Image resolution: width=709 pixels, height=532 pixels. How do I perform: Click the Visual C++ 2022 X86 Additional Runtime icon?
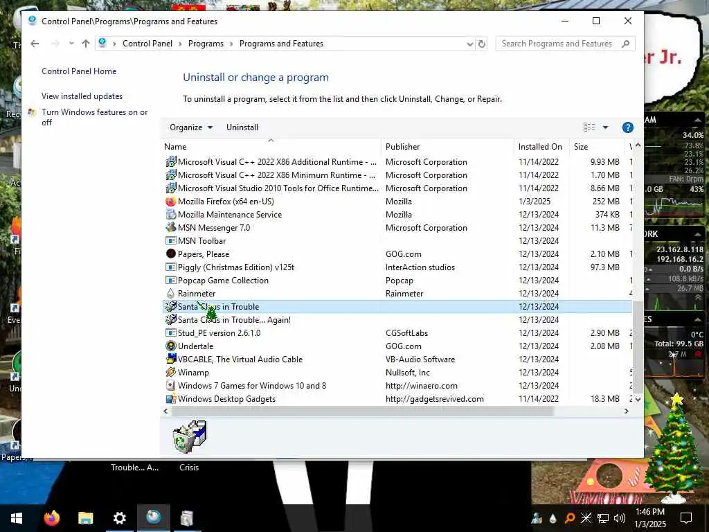pyautogui.click(x=170, y=162)
